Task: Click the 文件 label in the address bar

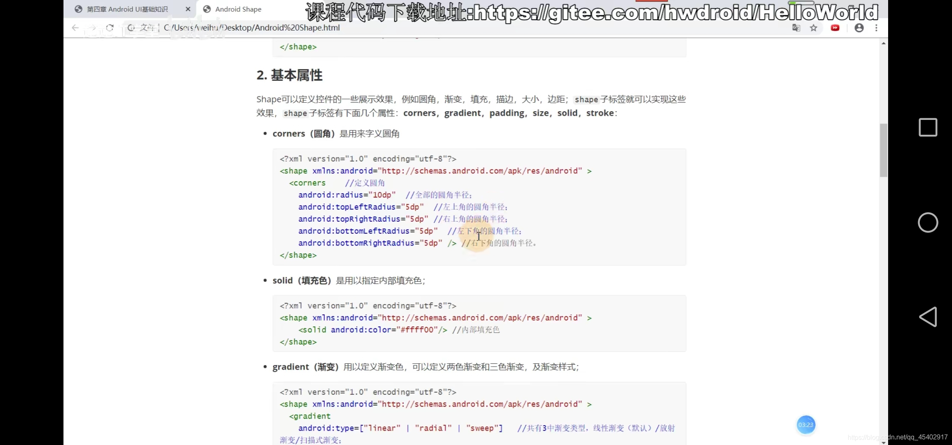Action: point(148,28)
